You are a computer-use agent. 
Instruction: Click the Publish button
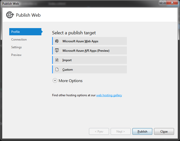(142, 131)
